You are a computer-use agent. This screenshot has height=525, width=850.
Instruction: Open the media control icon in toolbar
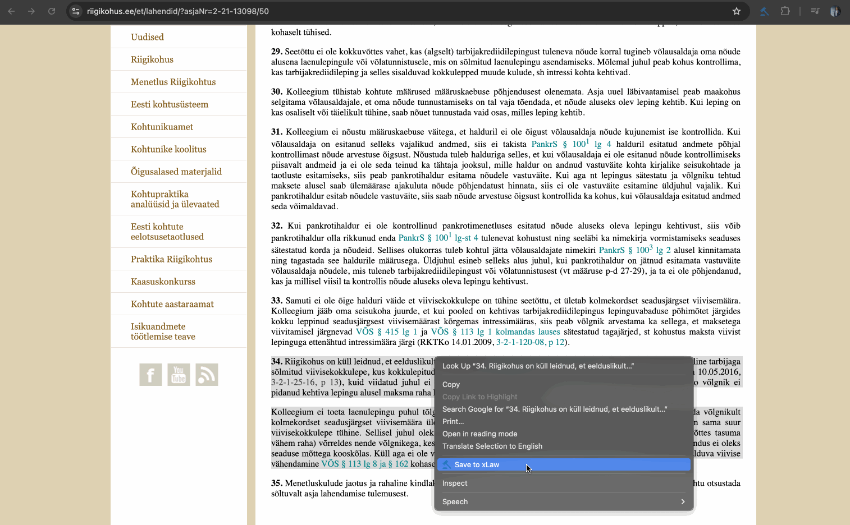(x=815, y=11)
